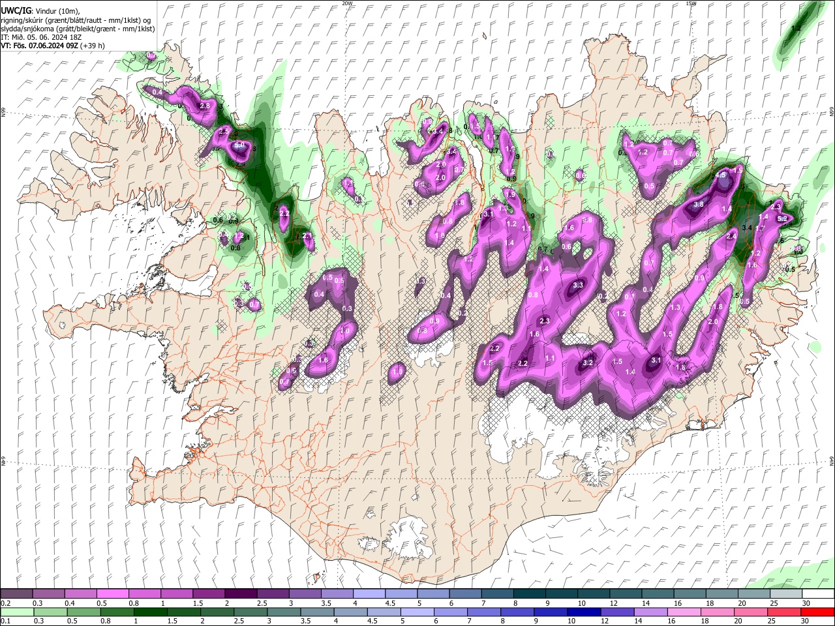The width and height of the screenshot is (835, 626).
Task: Click the lower legend swatch between 3 and 3.5
Action: (x=284, y=612)
